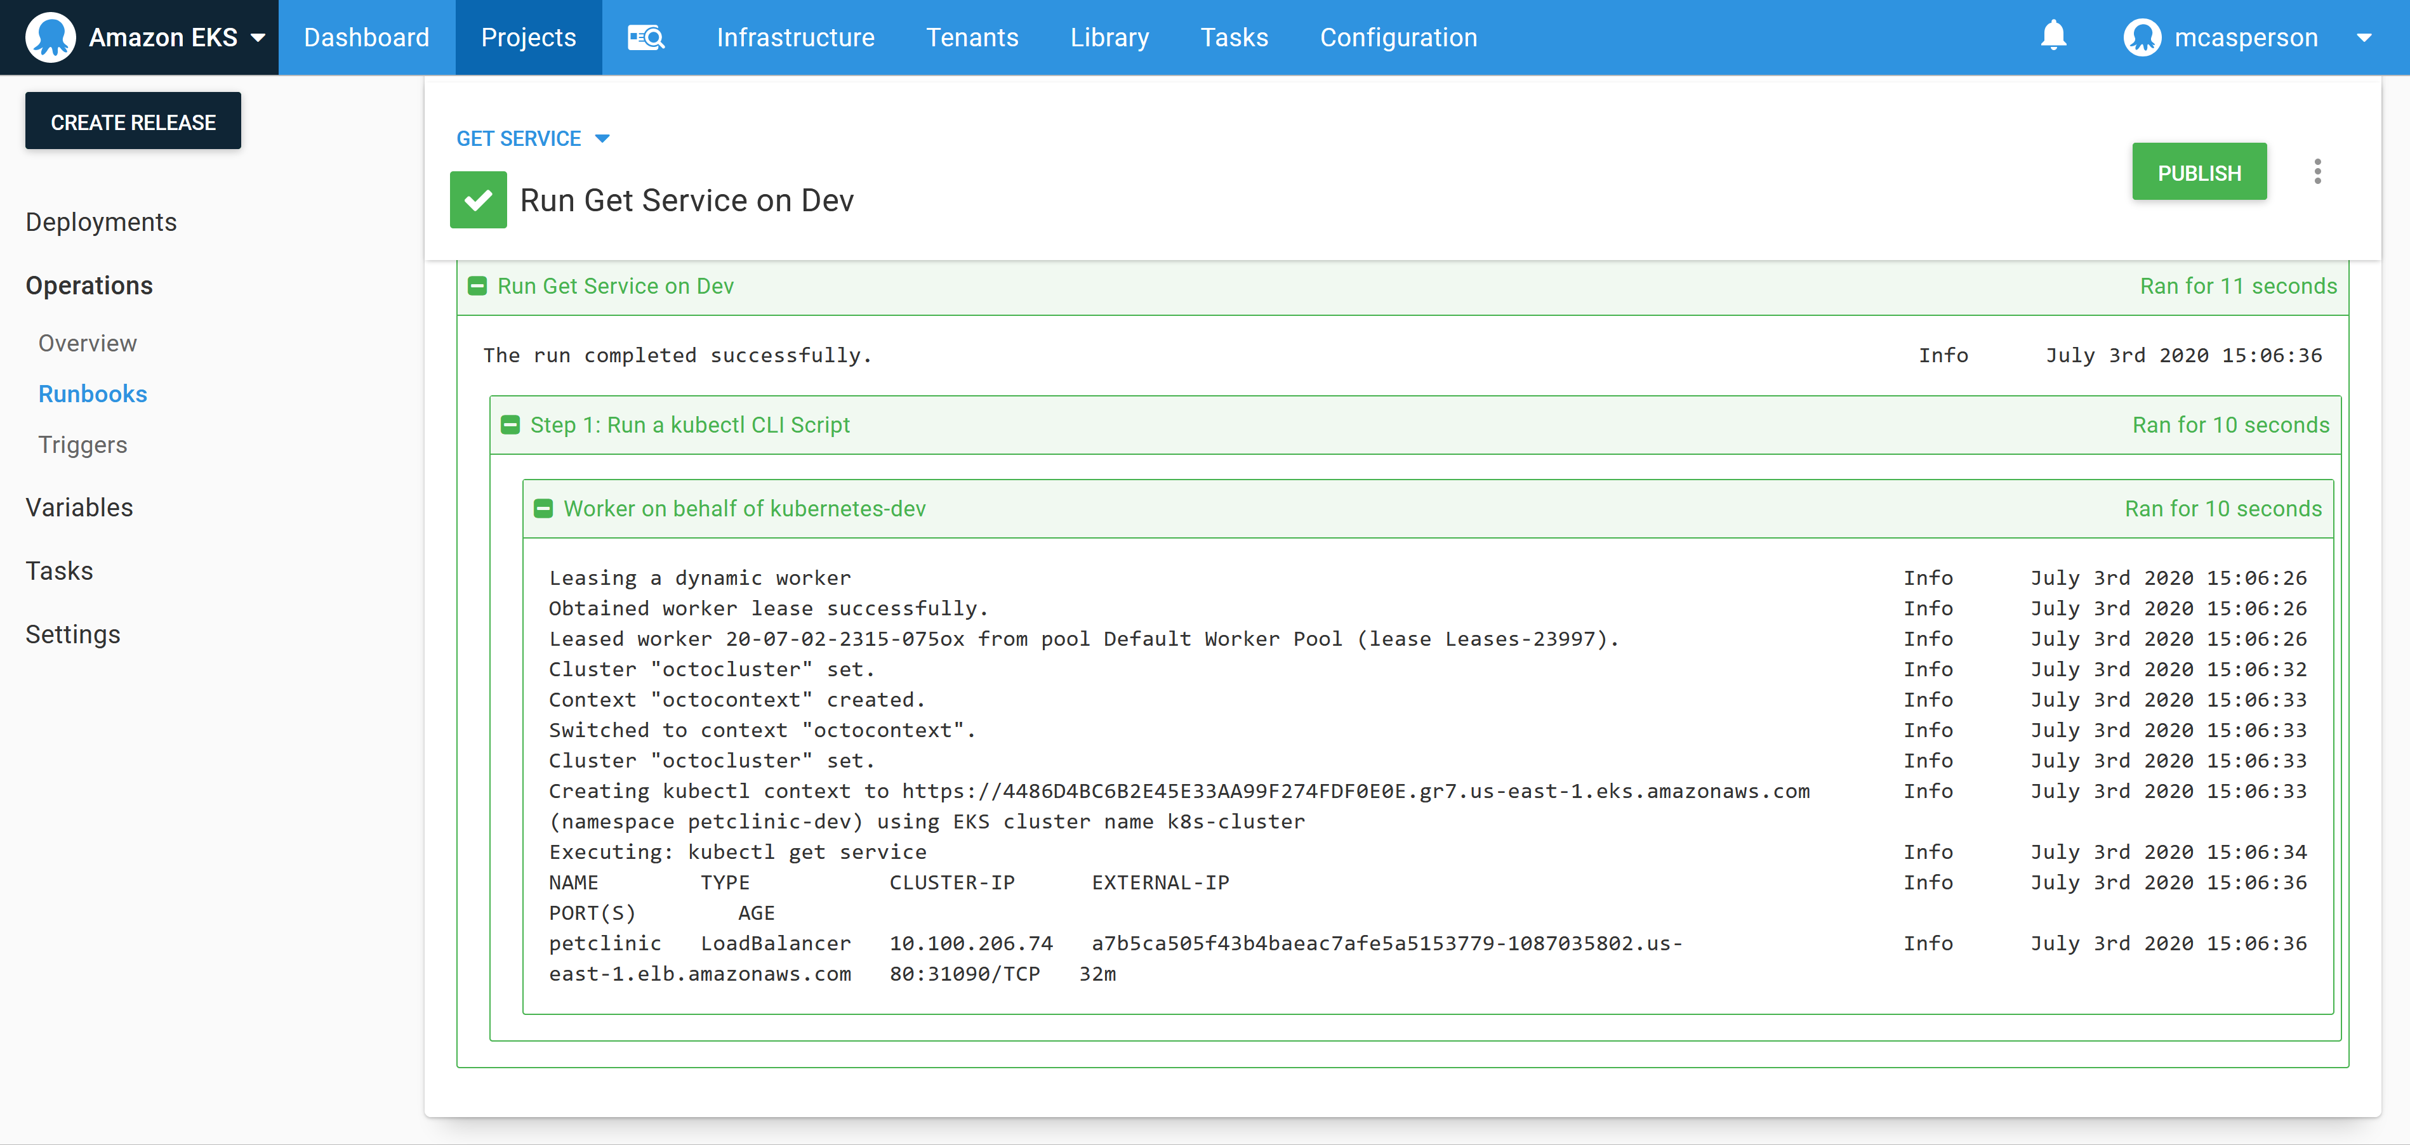
Task: Open the Library menu item
Action: pyautogui.click(x=1109, y=37)
